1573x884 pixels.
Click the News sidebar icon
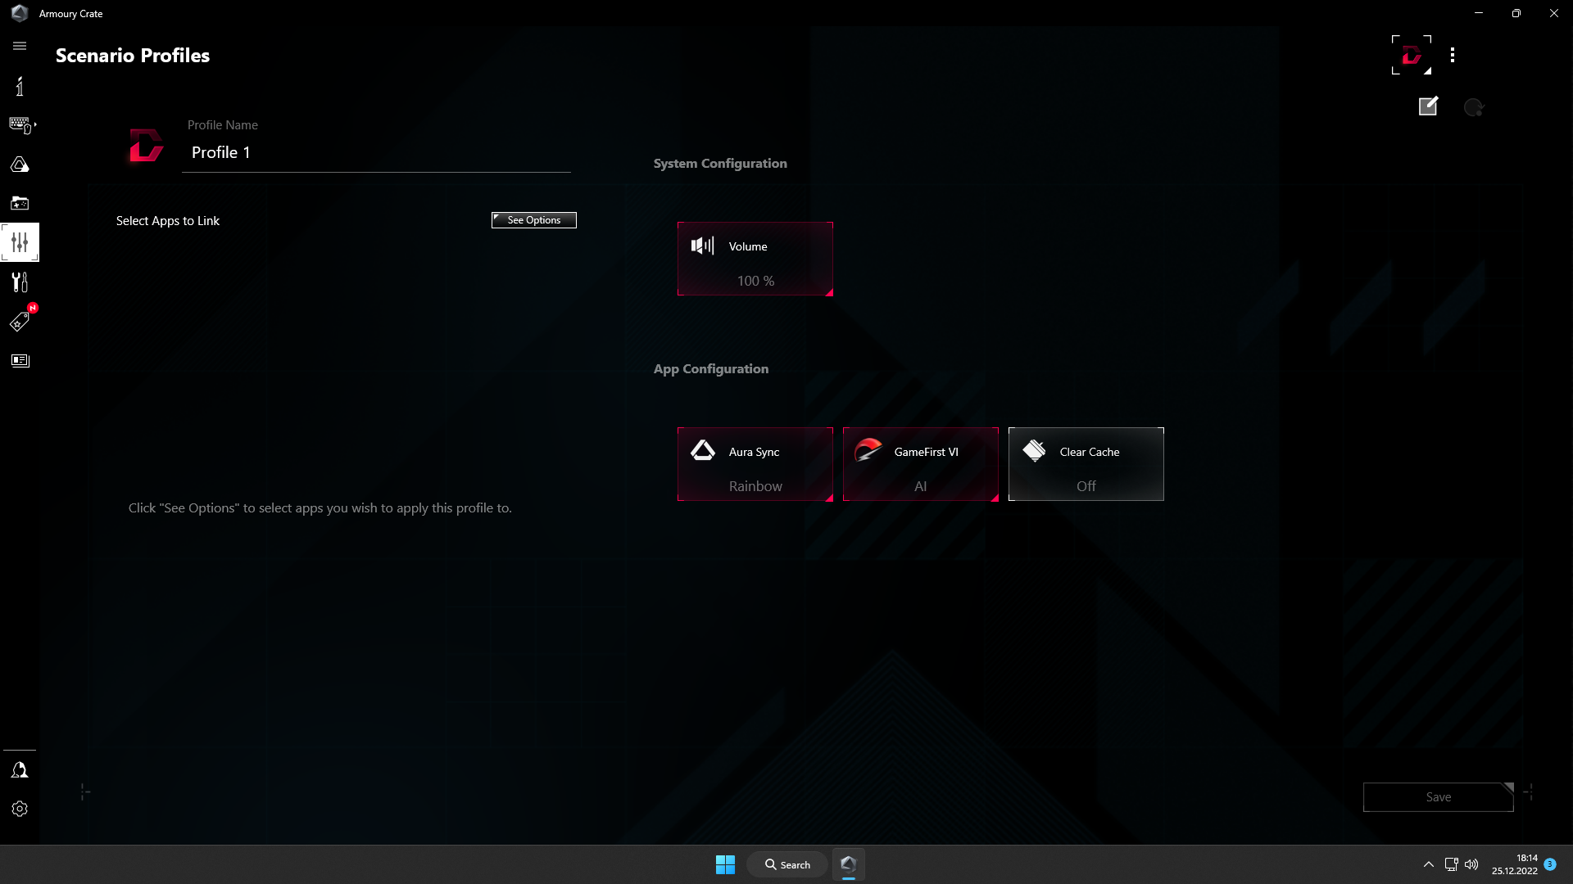click(x=20, y=360)
